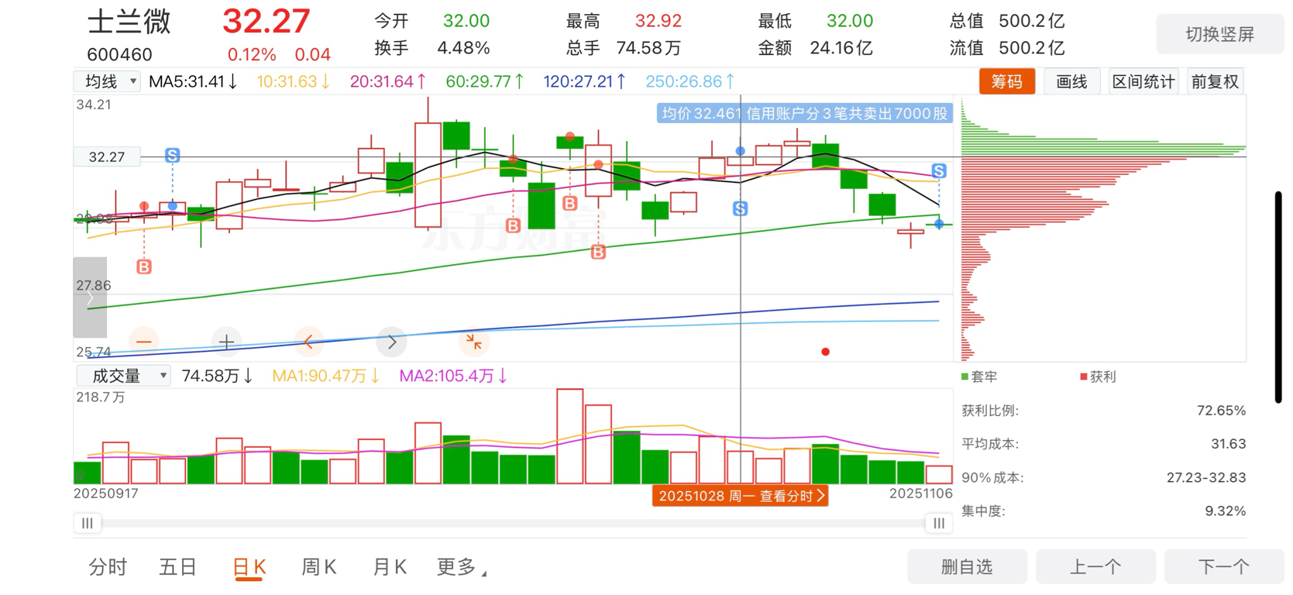This screenshot has width=1293, height=595.
Task: Click the orange collapse arrows icon
Action: click(474, 342)
